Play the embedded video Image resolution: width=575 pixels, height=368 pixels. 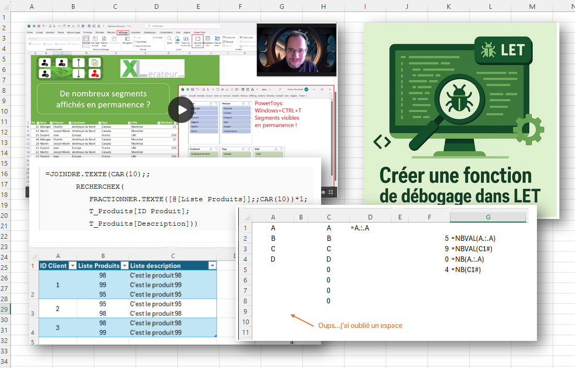[180, 109]
